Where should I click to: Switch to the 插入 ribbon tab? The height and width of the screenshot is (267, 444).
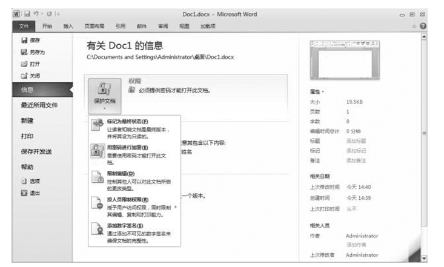[68, 26]
